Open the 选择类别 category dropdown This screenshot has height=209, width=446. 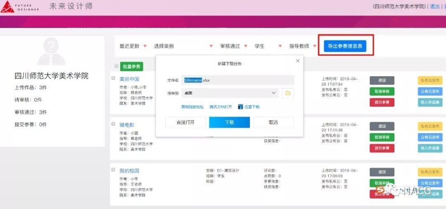tap(183, 46)
